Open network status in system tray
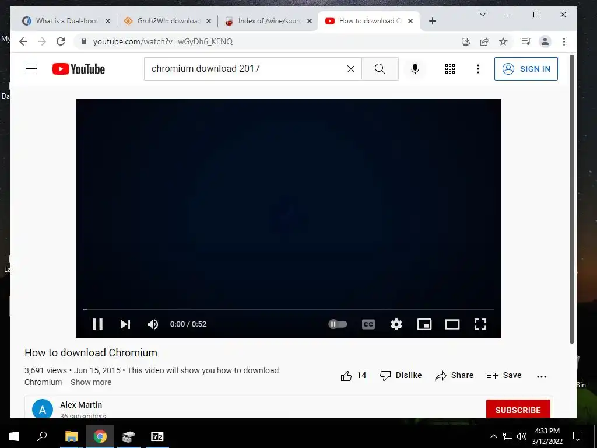The image size is (597, 448). (508, 436)
